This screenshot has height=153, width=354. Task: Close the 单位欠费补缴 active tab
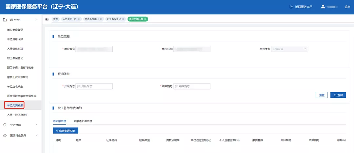point(145,19)
